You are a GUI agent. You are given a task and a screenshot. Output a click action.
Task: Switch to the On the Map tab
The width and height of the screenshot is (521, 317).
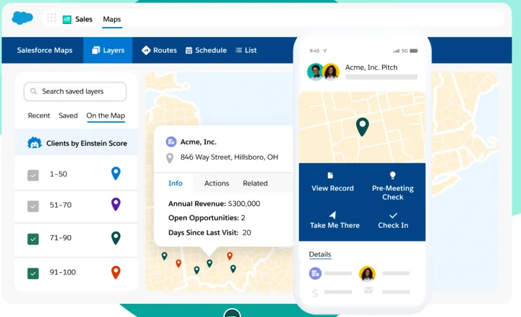click(x=106, y=116)
